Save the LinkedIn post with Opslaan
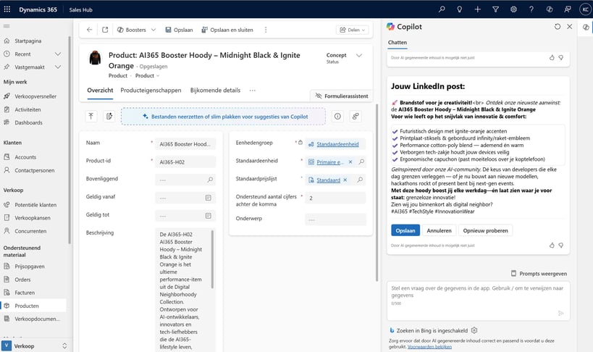 tap(405, 230)
